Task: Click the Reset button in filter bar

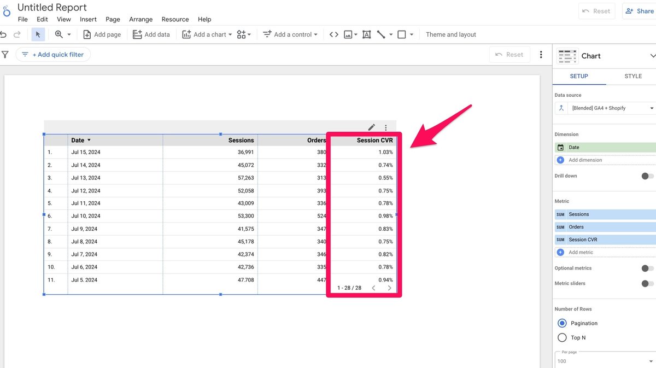Action: tap(509, 55)
